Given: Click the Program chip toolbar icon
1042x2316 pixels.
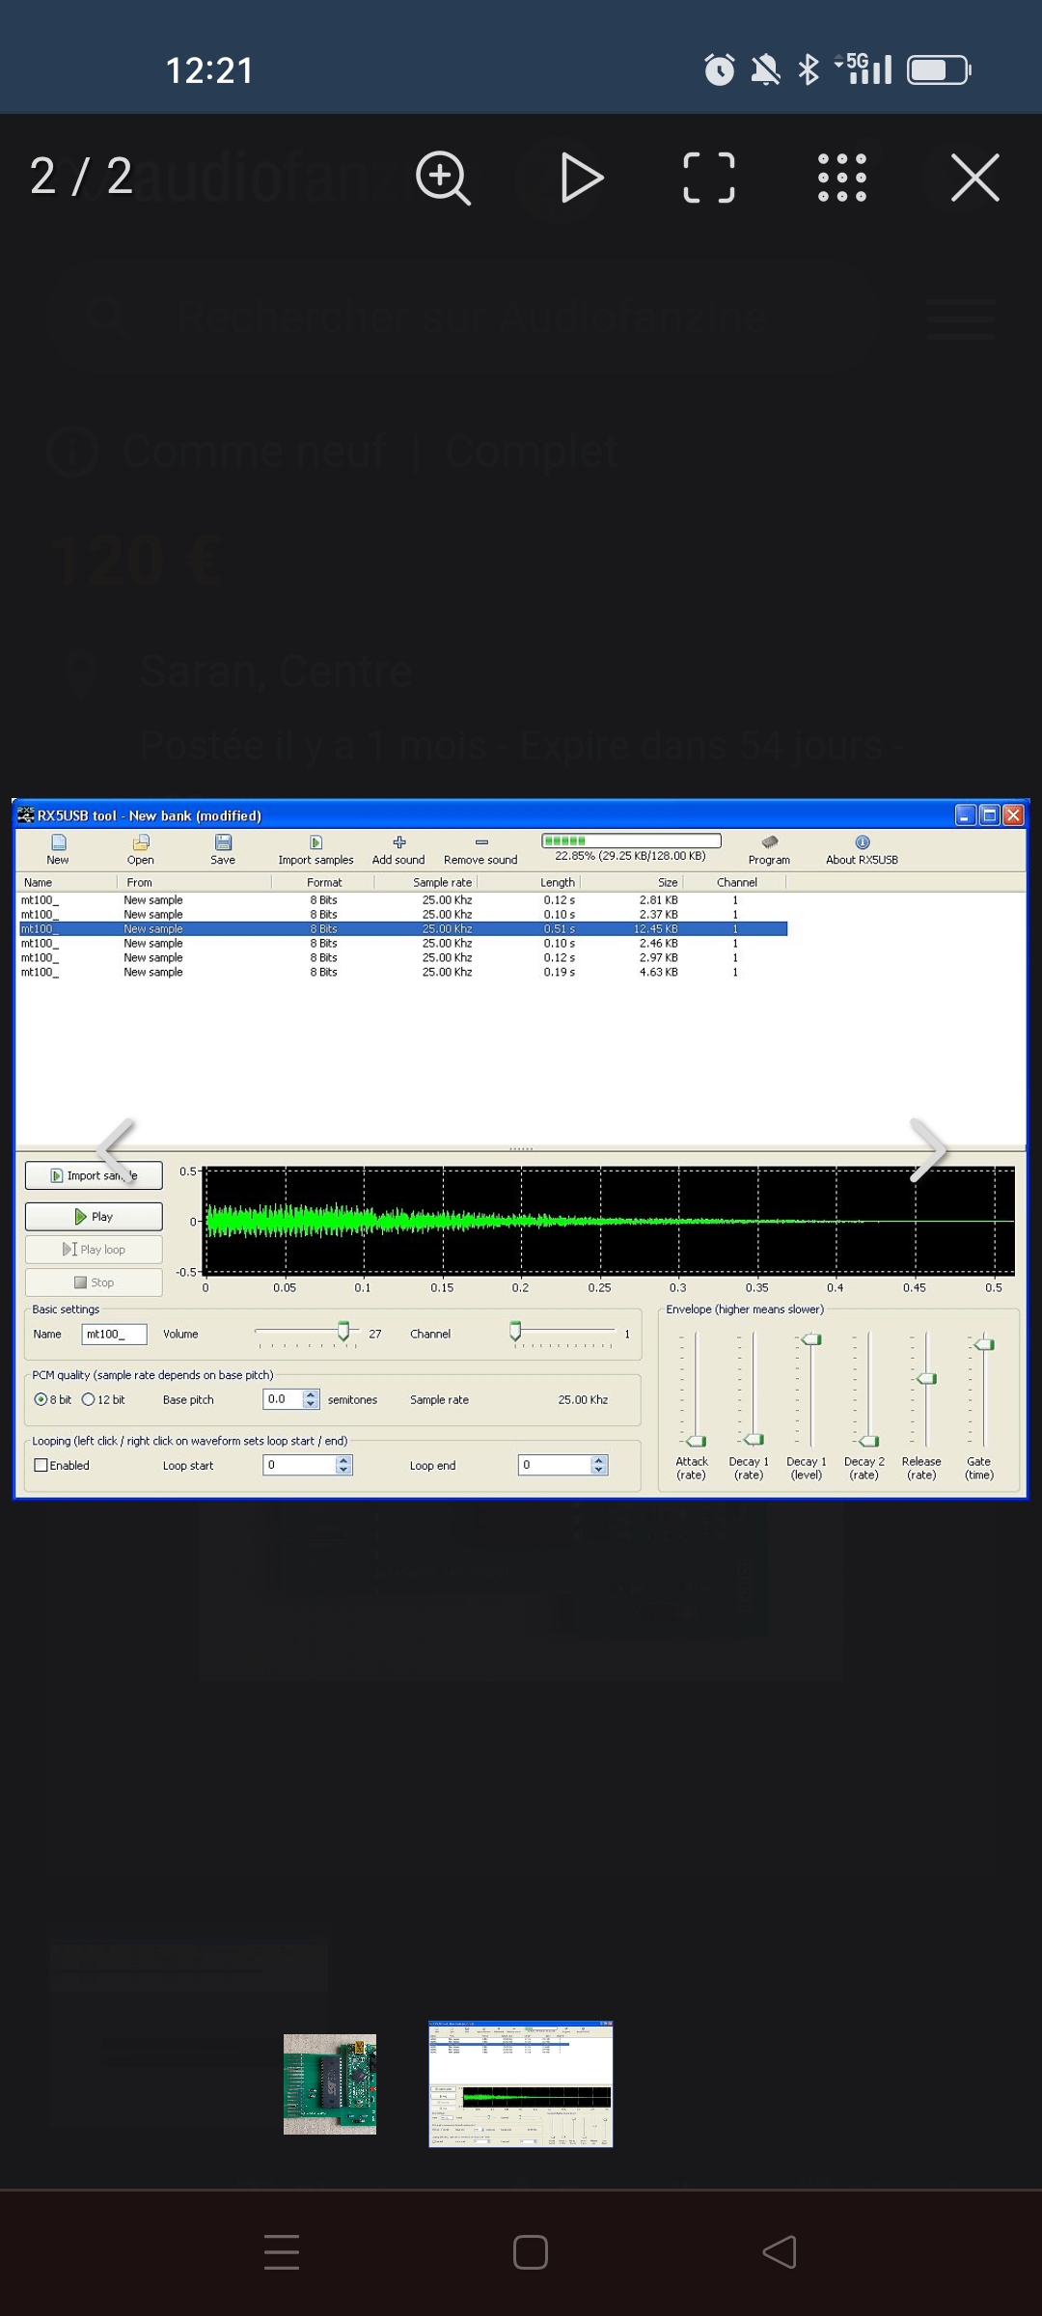Looking at the screenshot, I should tap(769, 849).
